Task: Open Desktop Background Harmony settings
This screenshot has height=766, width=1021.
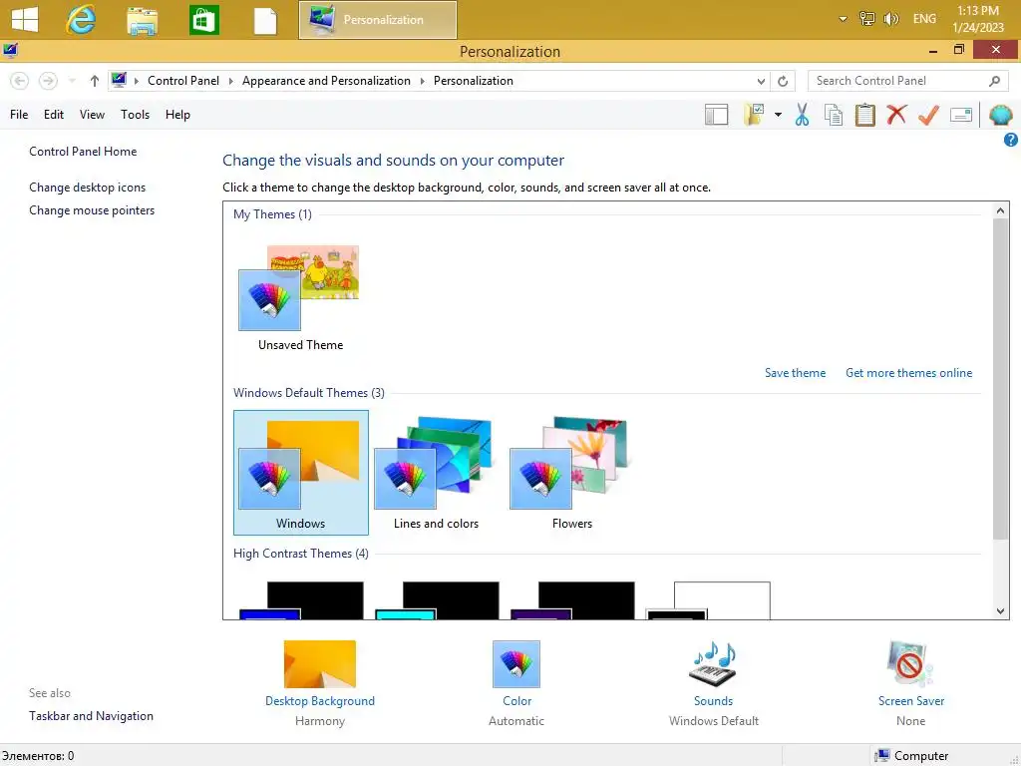Action: 320,684
